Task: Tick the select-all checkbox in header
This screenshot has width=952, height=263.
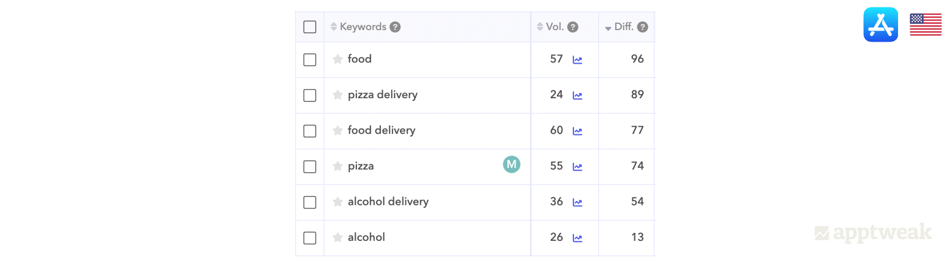Action: 310,27
